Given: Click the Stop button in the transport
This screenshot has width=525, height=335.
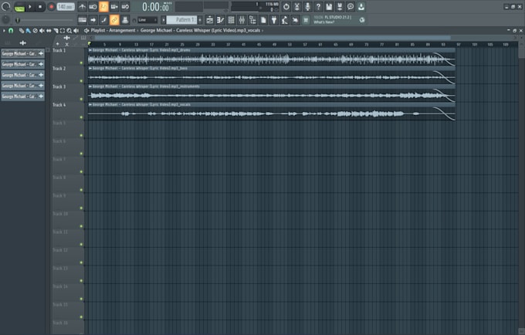Looking at the screenshot, I should coord(40,7).
